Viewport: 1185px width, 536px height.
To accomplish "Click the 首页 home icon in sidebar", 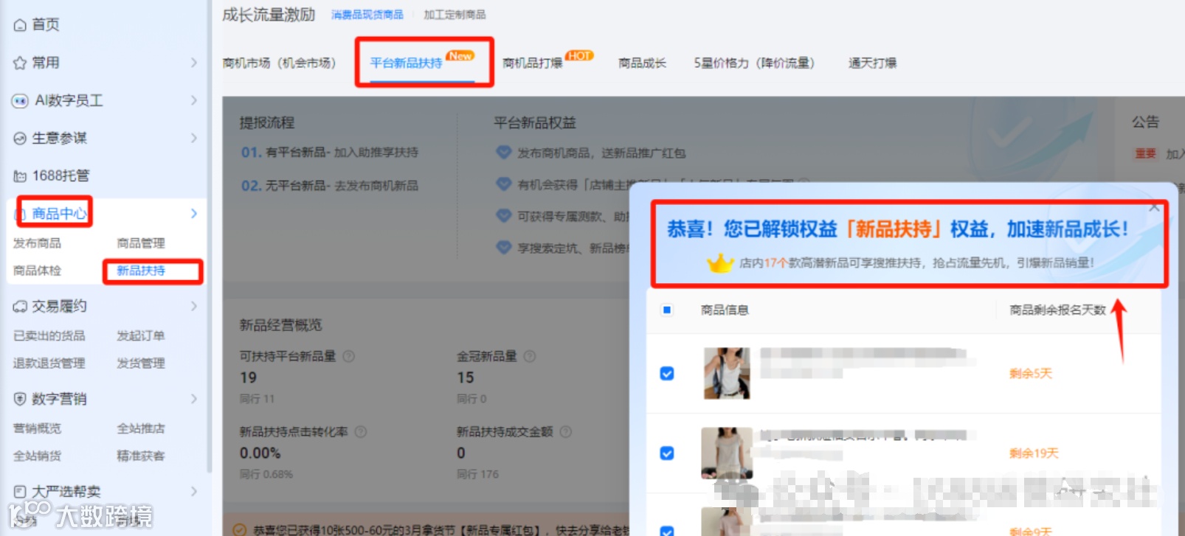I will (20, 25).
